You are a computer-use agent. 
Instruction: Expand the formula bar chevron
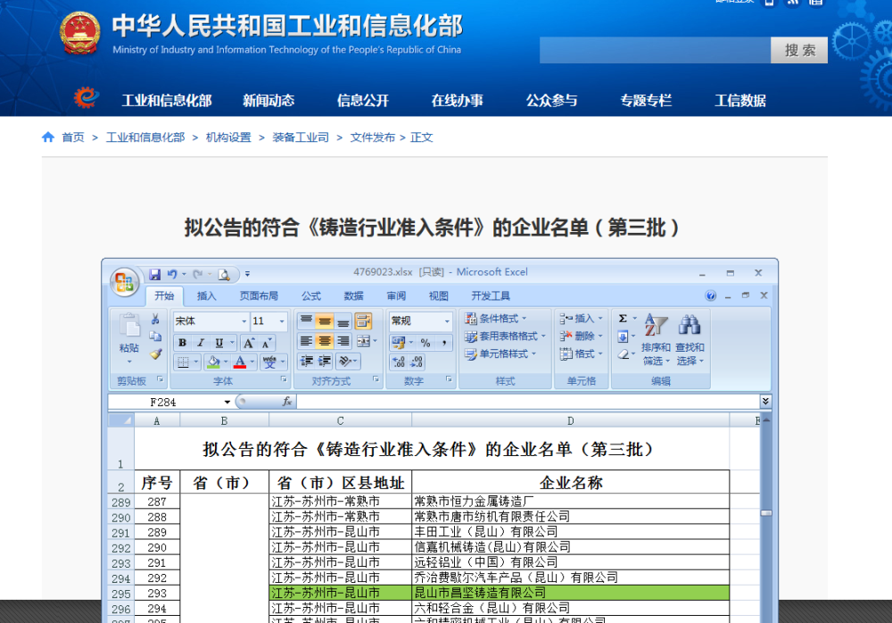point(765,402)
